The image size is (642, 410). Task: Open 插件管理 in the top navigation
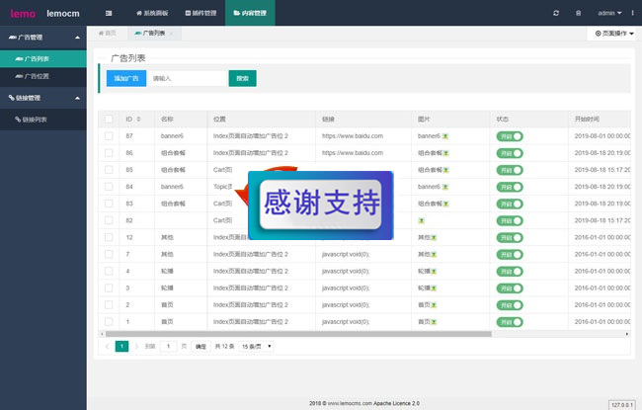201,13
